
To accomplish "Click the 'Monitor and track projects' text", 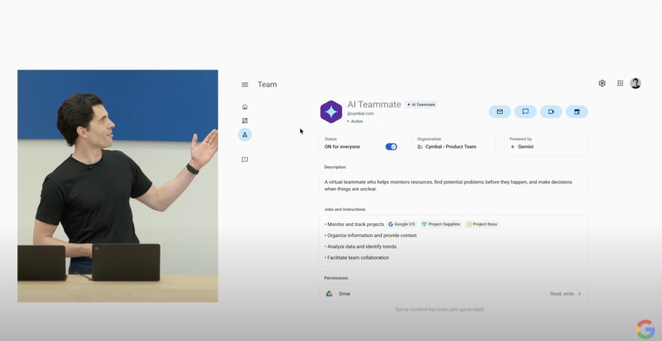I will tap(354, 225).
